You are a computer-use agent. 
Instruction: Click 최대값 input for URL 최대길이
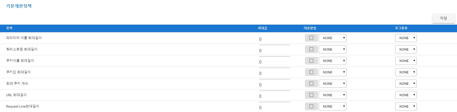click(274, 96)
